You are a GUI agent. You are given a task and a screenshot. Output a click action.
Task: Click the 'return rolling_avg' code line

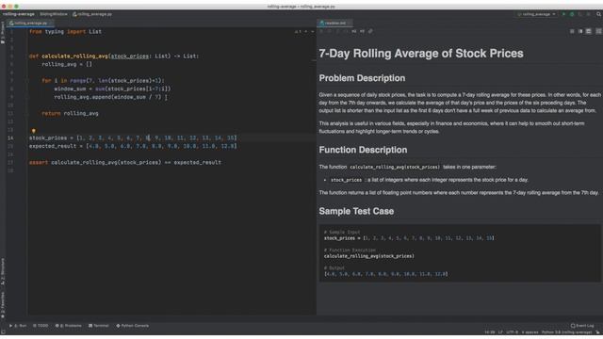(x=70, y=113)
